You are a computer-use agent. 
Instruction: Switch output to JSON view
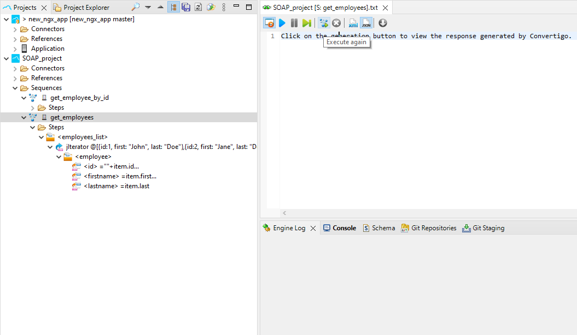[x=366, y=23]
